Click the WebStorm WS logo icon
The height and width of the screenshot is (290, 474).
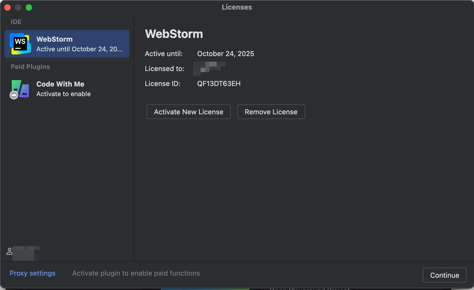click(x=20, y=44)
